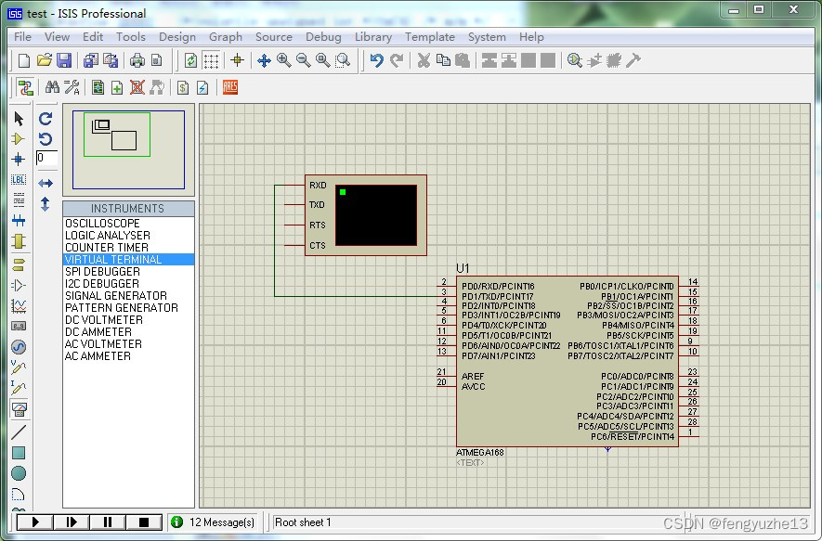Click the Zoom In magnifier icon
822x541 pixels.
[x=283, y=60]
